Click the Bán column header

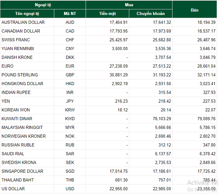click(194, 10)
